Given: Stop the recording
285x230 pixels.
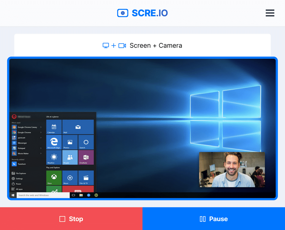Looking at the screenshot, I should pos(71,219).
